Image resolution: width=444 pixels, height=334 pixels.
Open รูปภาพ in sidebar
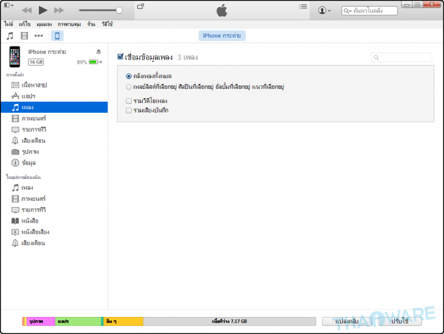tap(54, 152)
